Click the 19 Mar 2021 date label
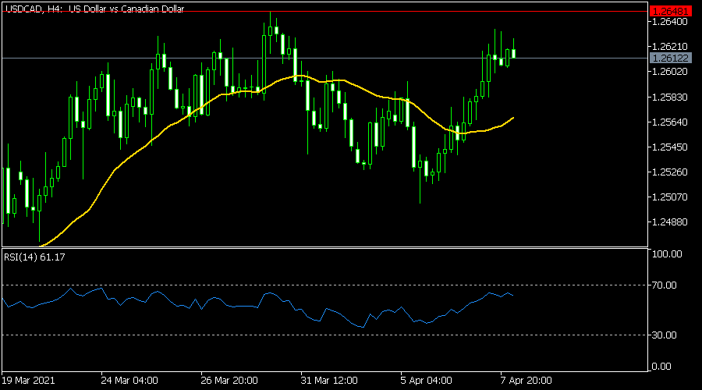The height and width of the screenshot is (390, 702). pyautogui.click(x=28, y=381)
